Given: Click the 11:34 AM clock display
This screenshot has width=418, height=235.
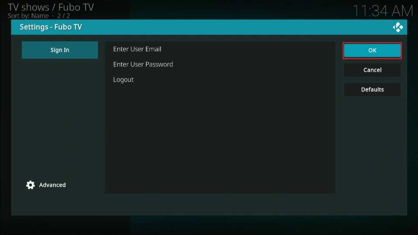Looking at the screenshot, I should tap(382, 10).
